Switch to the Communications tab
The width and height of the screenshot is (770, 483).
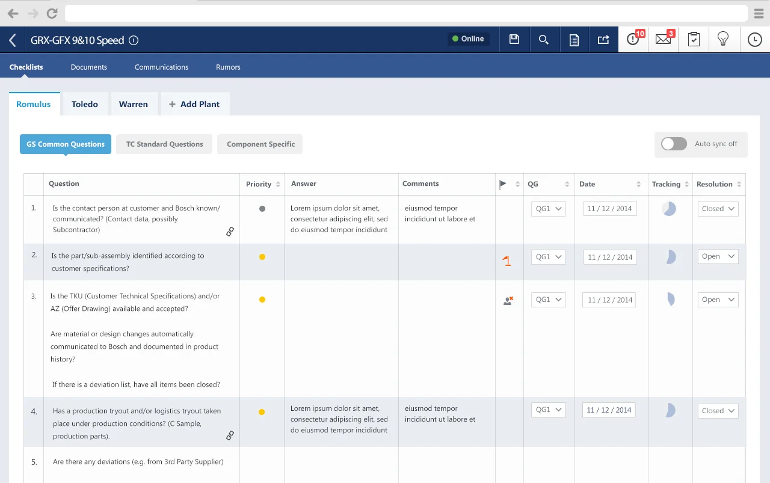[162, 67]
